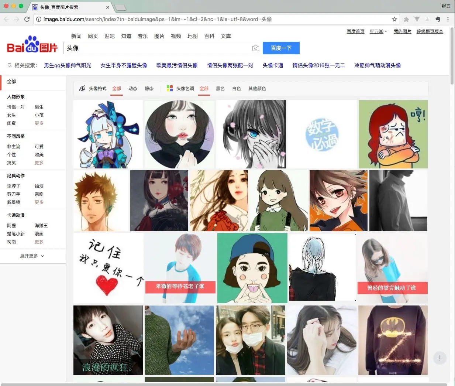Click the Vue V-shaped extension icon
Screen dimensions: 455x386
point(417,19)
